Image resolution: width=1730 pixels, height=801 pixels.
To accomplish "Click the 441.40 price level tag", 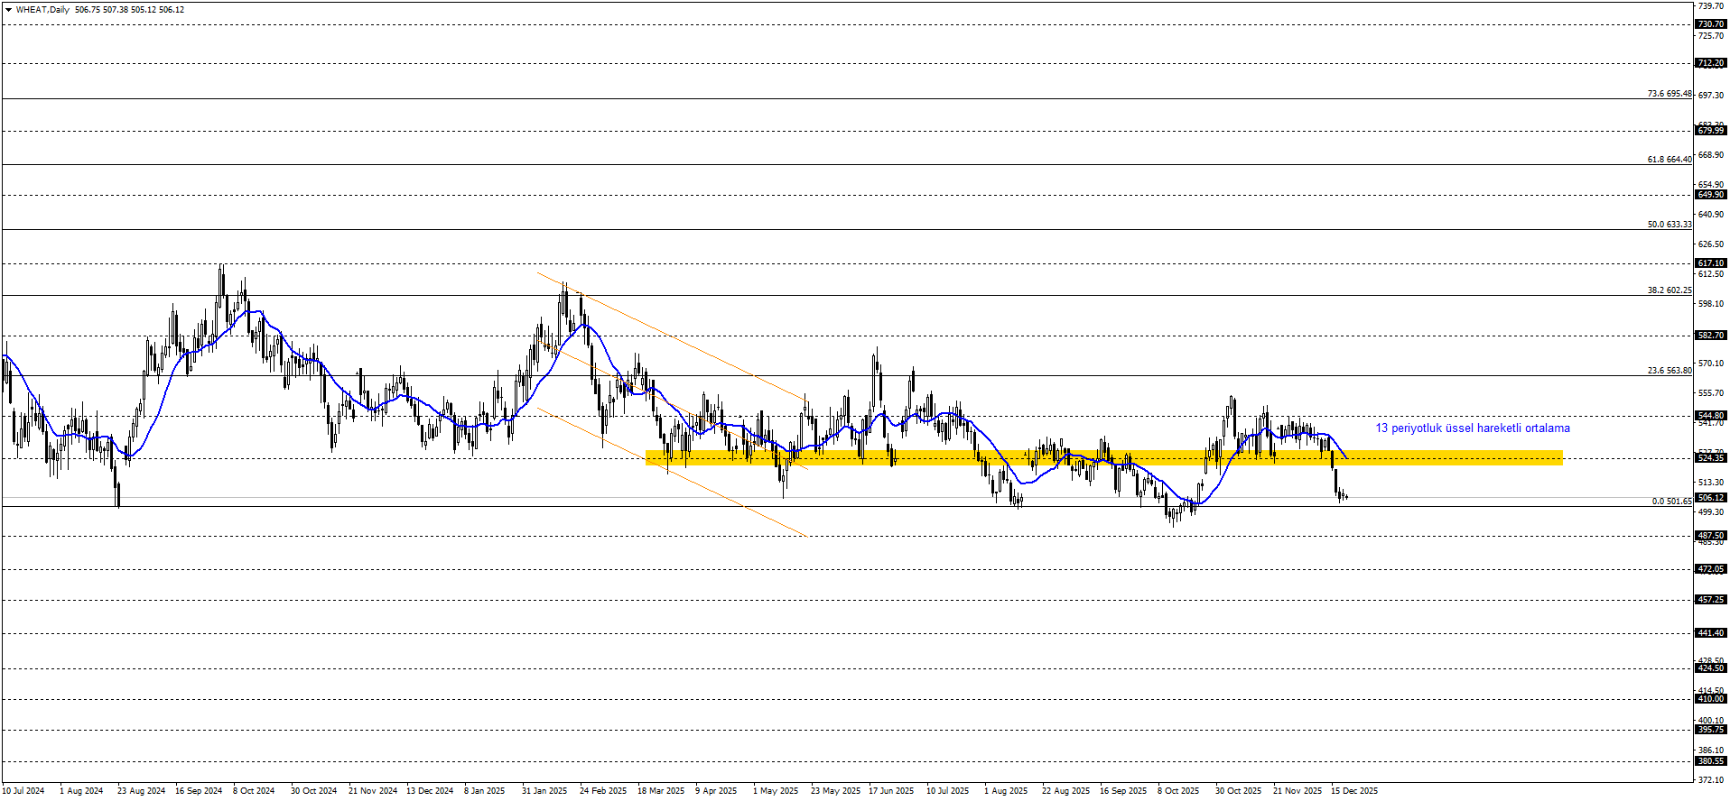I will coord(1710,633).
